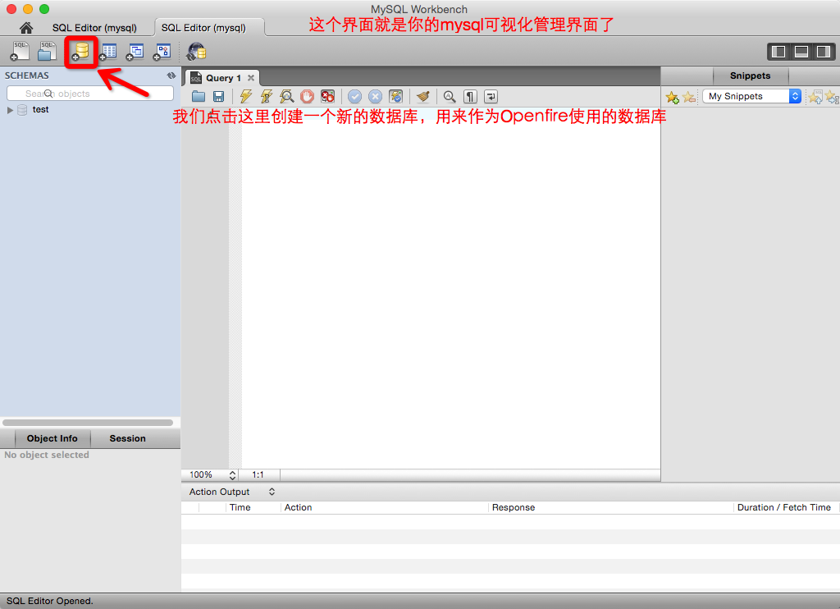Open the find panel magnifier icon

450,97
